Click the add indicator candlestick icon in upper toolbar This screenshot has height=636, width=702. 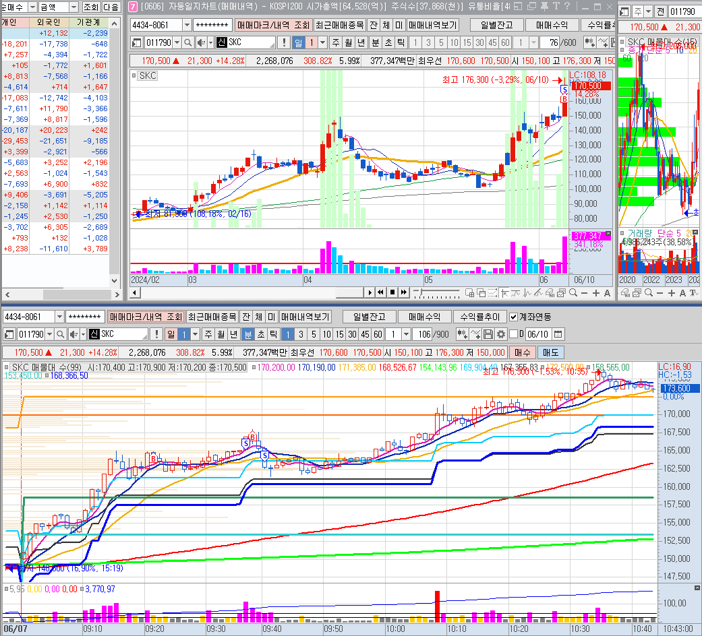590,42
